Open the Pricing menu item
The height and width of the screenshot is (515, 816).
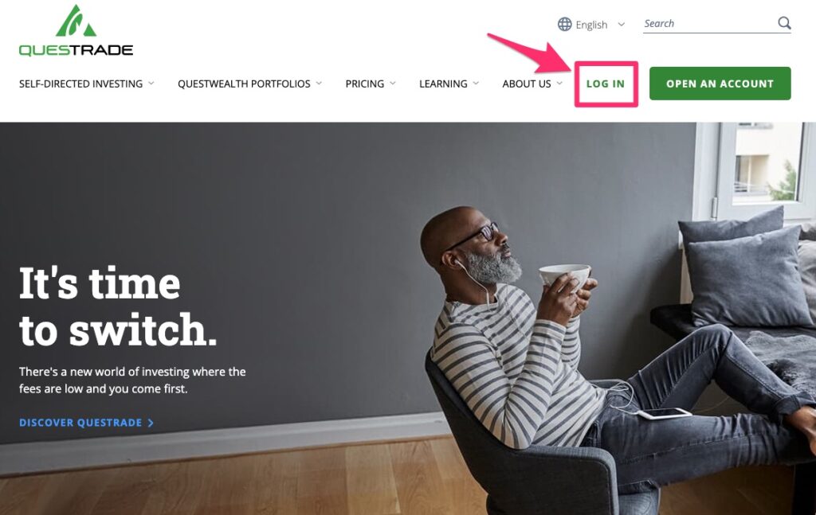tap(365, 84)
